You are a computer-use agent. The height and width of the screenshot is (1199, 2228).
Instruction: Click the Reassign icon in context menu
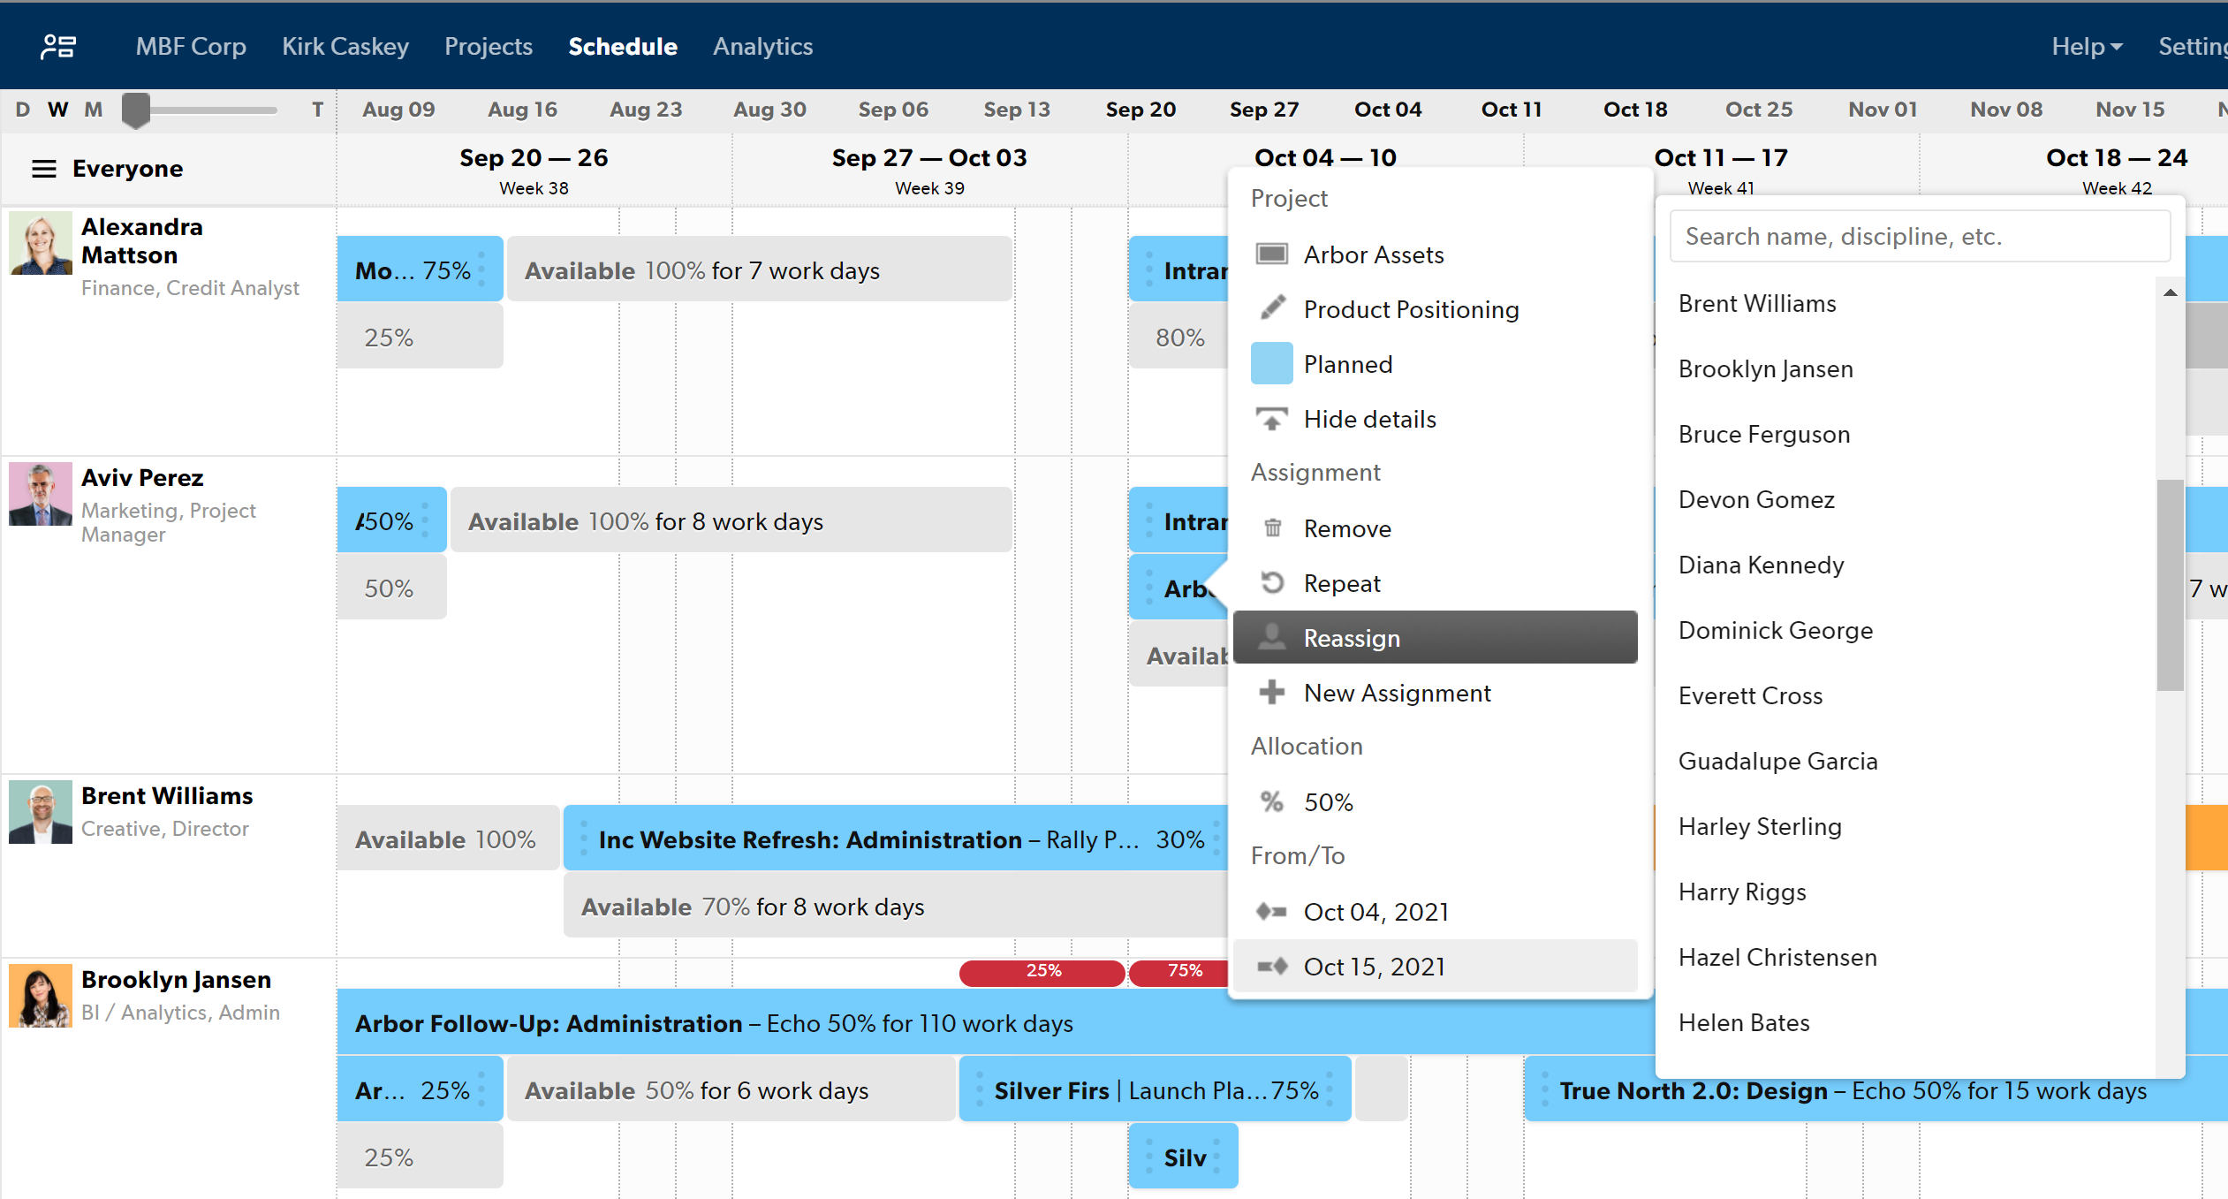pos(1272,636)
